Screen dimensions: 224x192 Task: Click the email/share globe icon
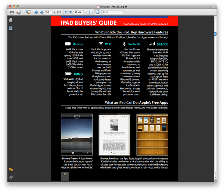tap(28, 12)
